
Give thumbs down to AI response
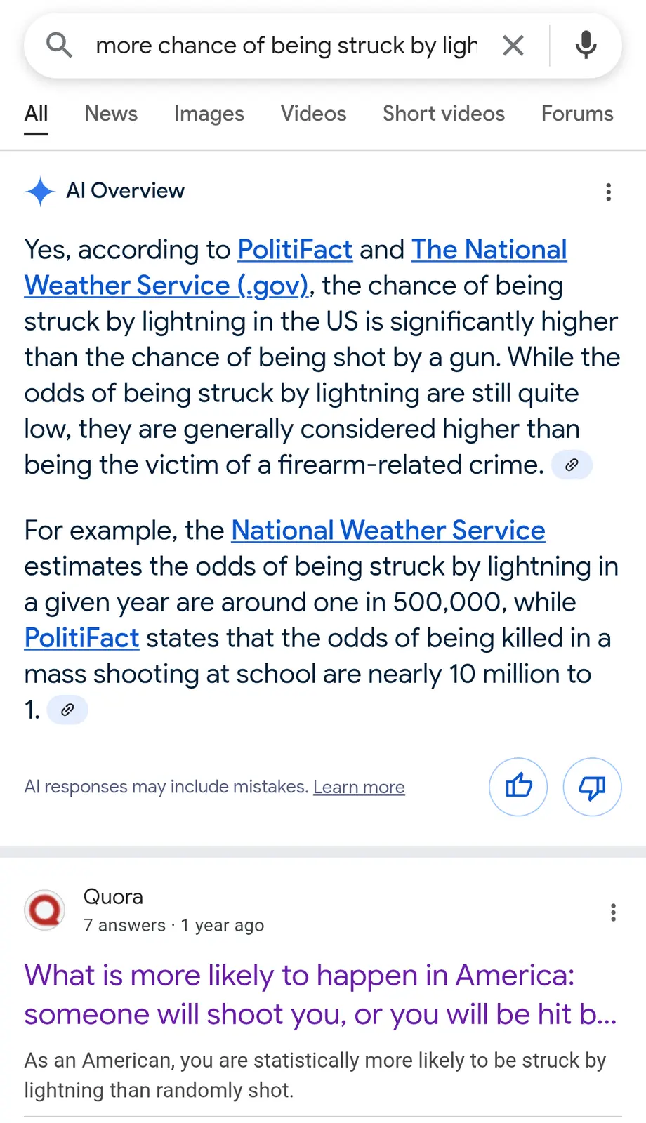tap(592, 787)
